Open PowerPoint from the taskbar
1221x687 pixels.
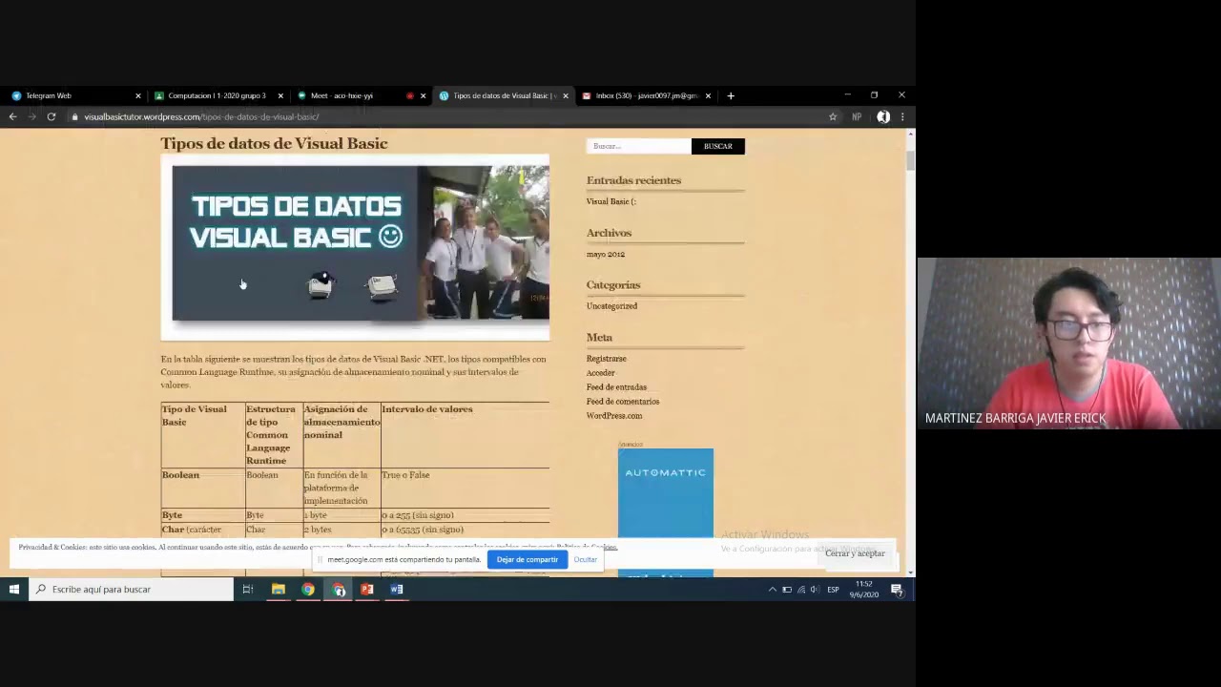tap(367, 589)
